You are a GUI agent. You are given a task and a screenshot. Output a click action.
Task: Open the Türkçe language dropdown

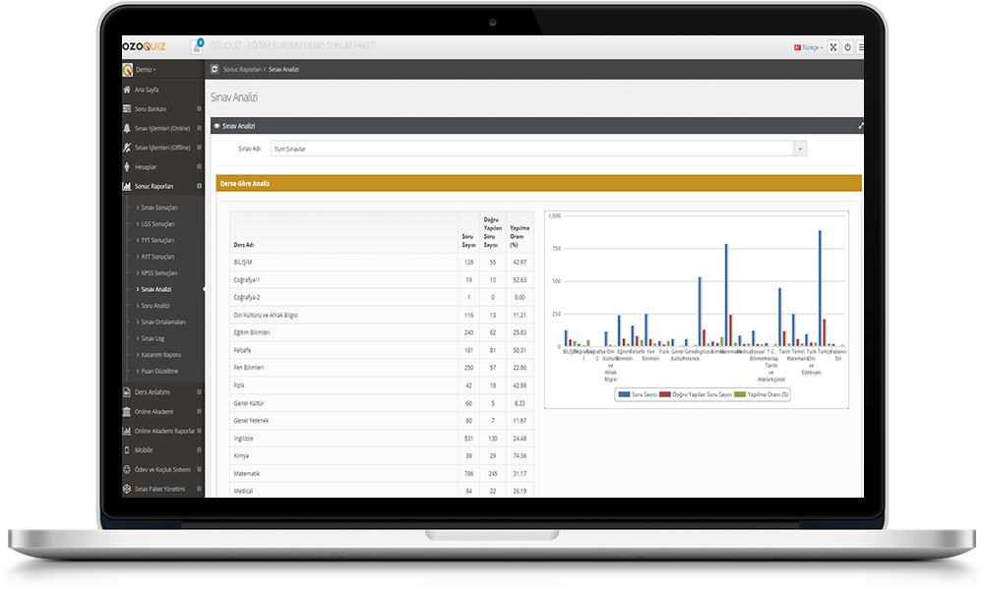click(808, 47)
